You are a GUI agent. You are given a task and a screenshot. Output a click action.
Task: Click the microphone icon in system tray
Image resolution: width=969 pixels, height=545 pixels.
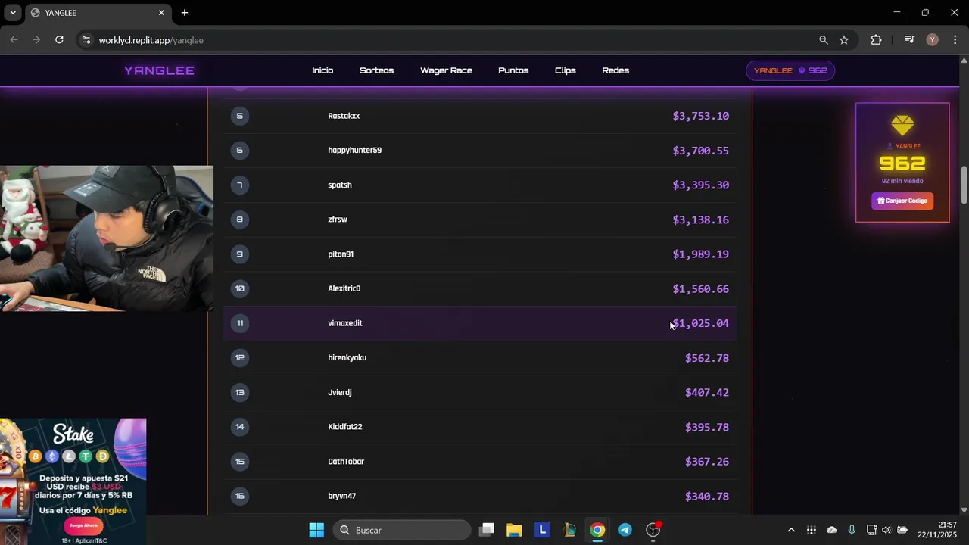852,530
